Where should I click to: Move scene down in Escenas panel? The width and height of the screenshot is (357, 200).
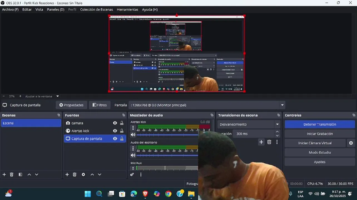[36, 174]
